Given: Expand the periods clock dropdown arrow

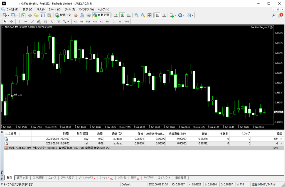Looking at the screenshot, I should [184, 16].
